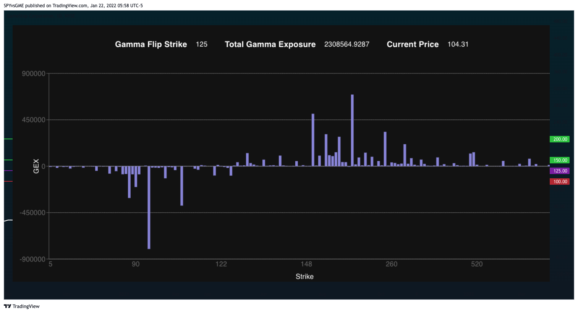The width and height of the screenshot is (578, 313).
Task: Click the 148 strike axis label
Action: point(306,264)
